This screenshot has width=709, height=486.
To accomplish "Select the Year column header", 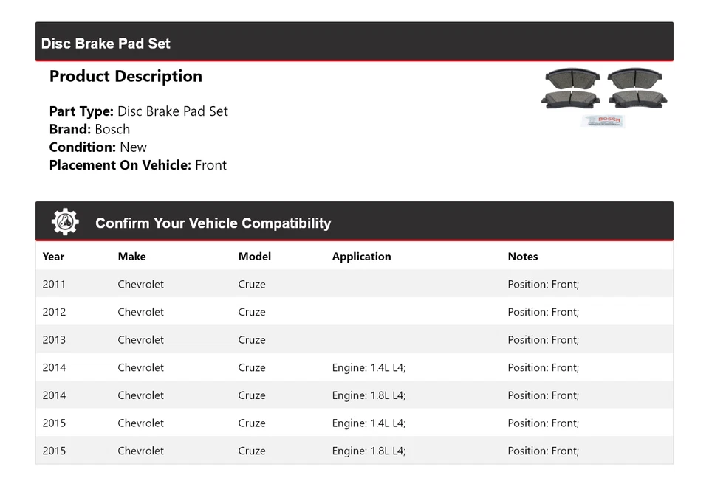I will pos(53,257).
